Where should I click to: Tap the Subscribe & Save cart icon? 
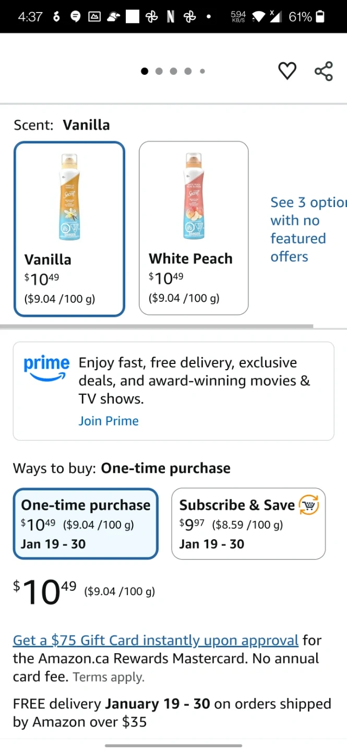[308, 505]
